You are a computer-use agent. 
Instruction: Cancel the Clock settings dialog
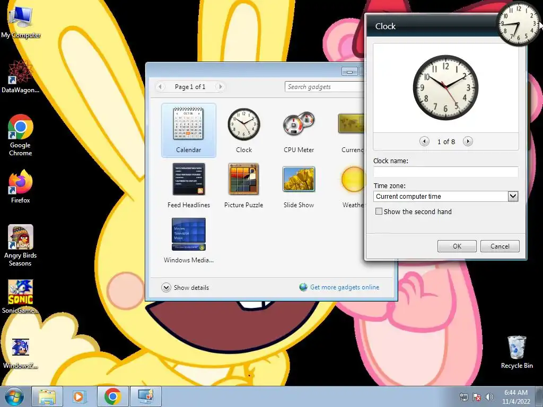(500, 246)
